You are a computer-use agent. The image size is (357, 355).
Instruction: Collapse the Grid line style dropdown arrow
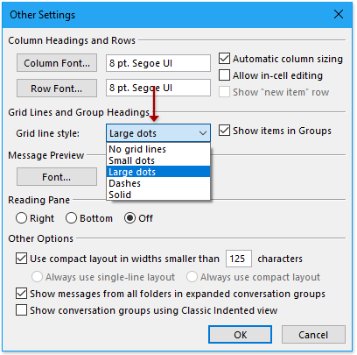(x=203, y=133)
